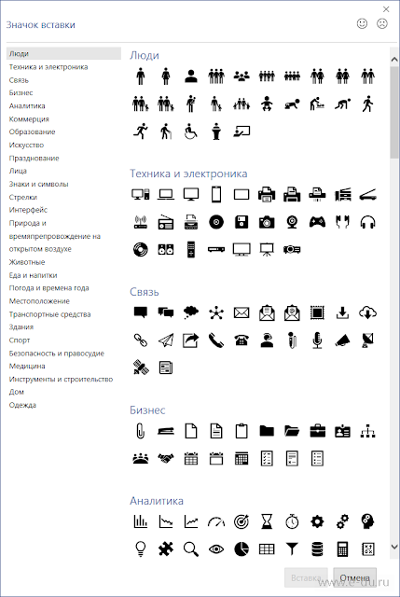Select the hourglass icon
This screenshot has height=597, width=400.
[x=267, y=521]
